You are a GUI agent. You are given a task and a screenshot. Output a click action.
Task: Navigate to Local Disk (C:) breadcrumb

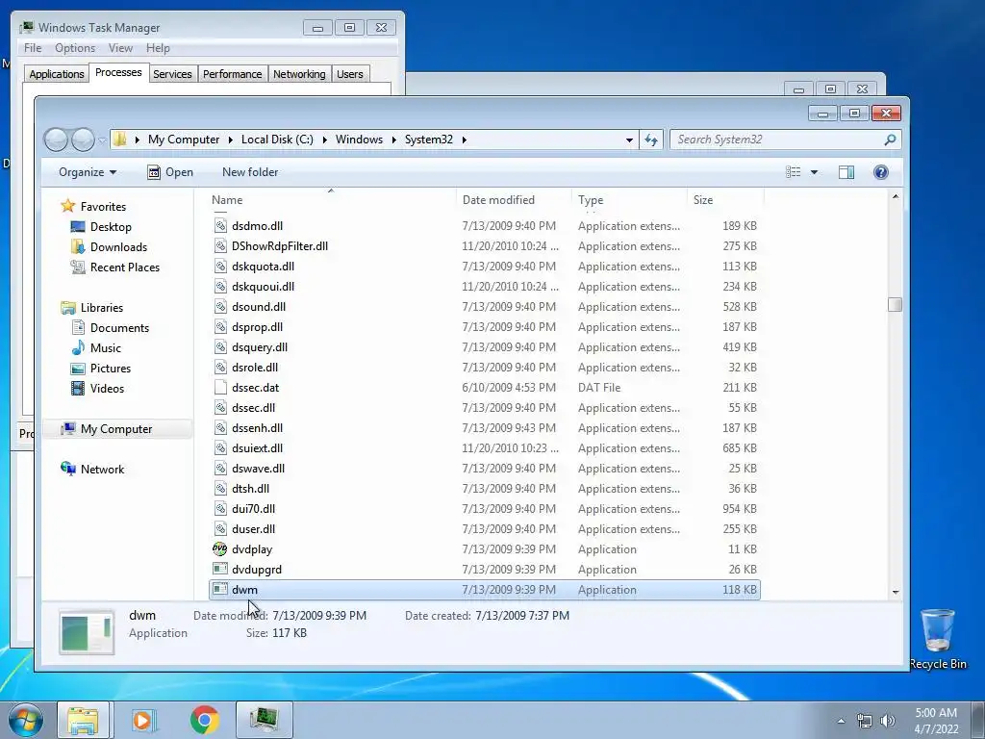click(x=277, y=140)
